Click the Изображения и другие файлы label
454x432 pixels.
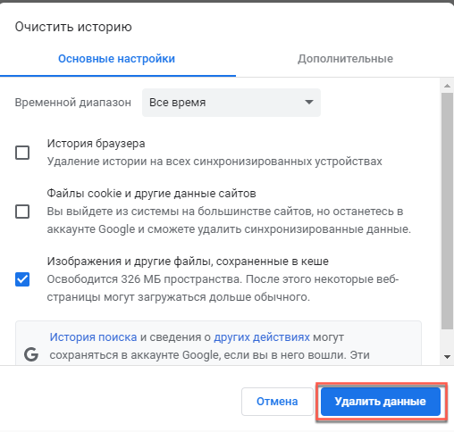coord(188,262)
